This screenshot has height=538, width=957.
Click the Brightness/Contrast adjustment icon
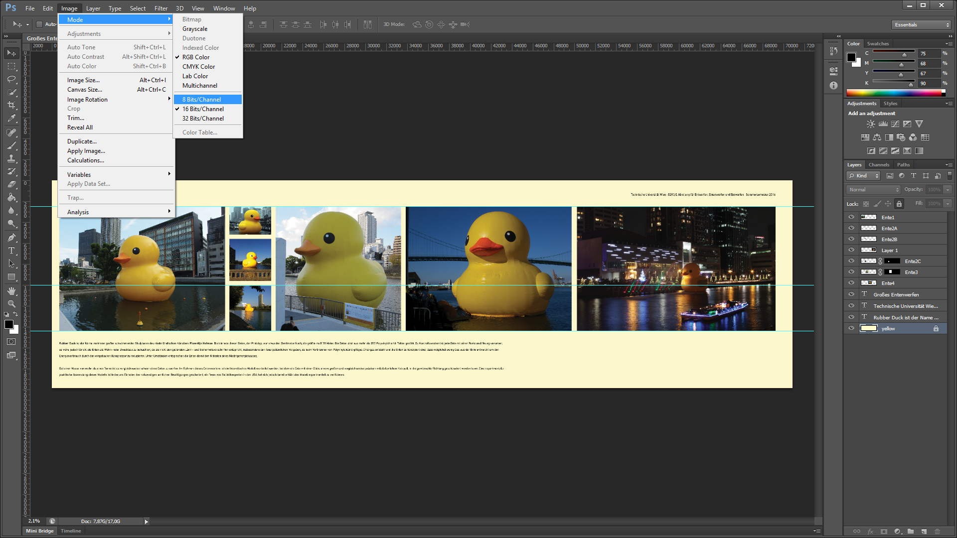[870, 124]
